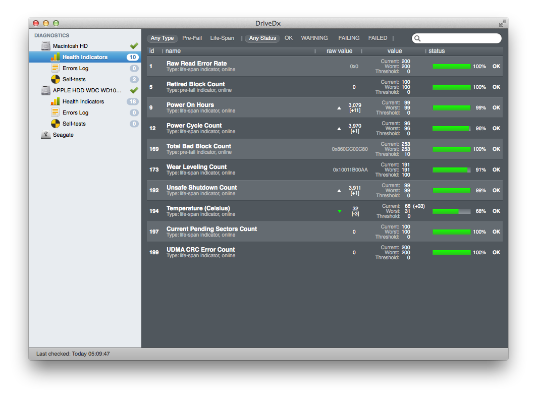Select the UDMA CRC Error Count row name
The image size is (537, 400).
pyautogui.click(x=201, y=250)
